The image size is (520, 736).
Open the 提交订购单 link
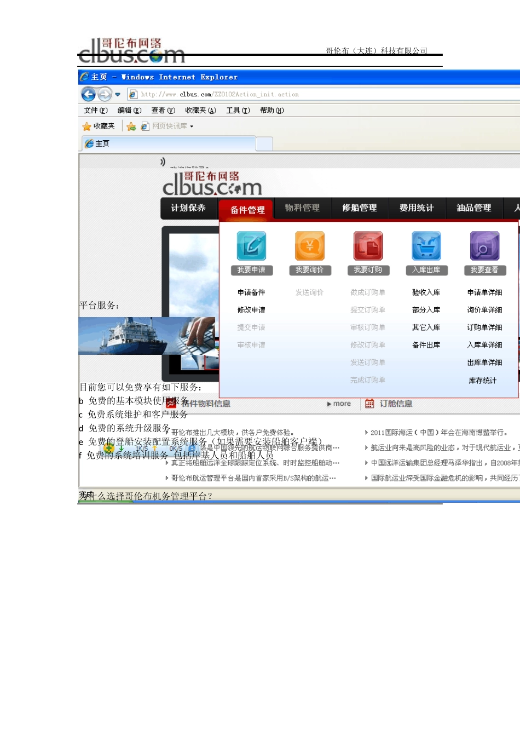[368, 310]
